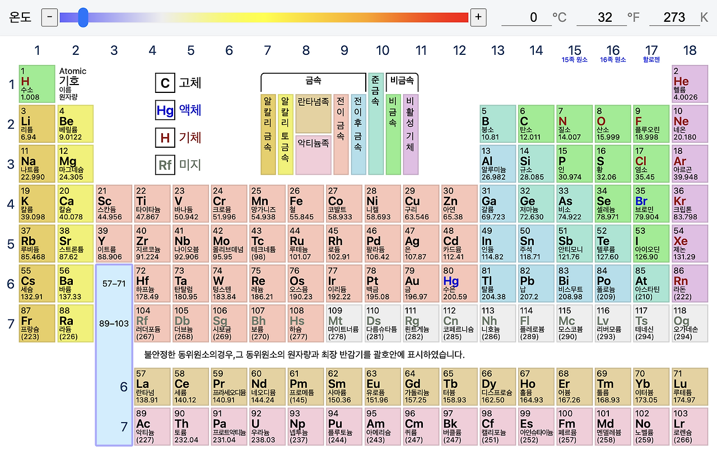
Task: Choose the Gold (Au) element tile
Action: click(x=421, y=284)
